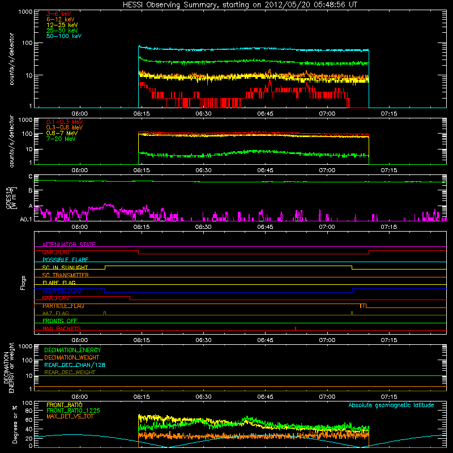Screen dimensions: 453x453
Task: Pick the ECLIPSE_FLAG label
Action: pos(62,290)
